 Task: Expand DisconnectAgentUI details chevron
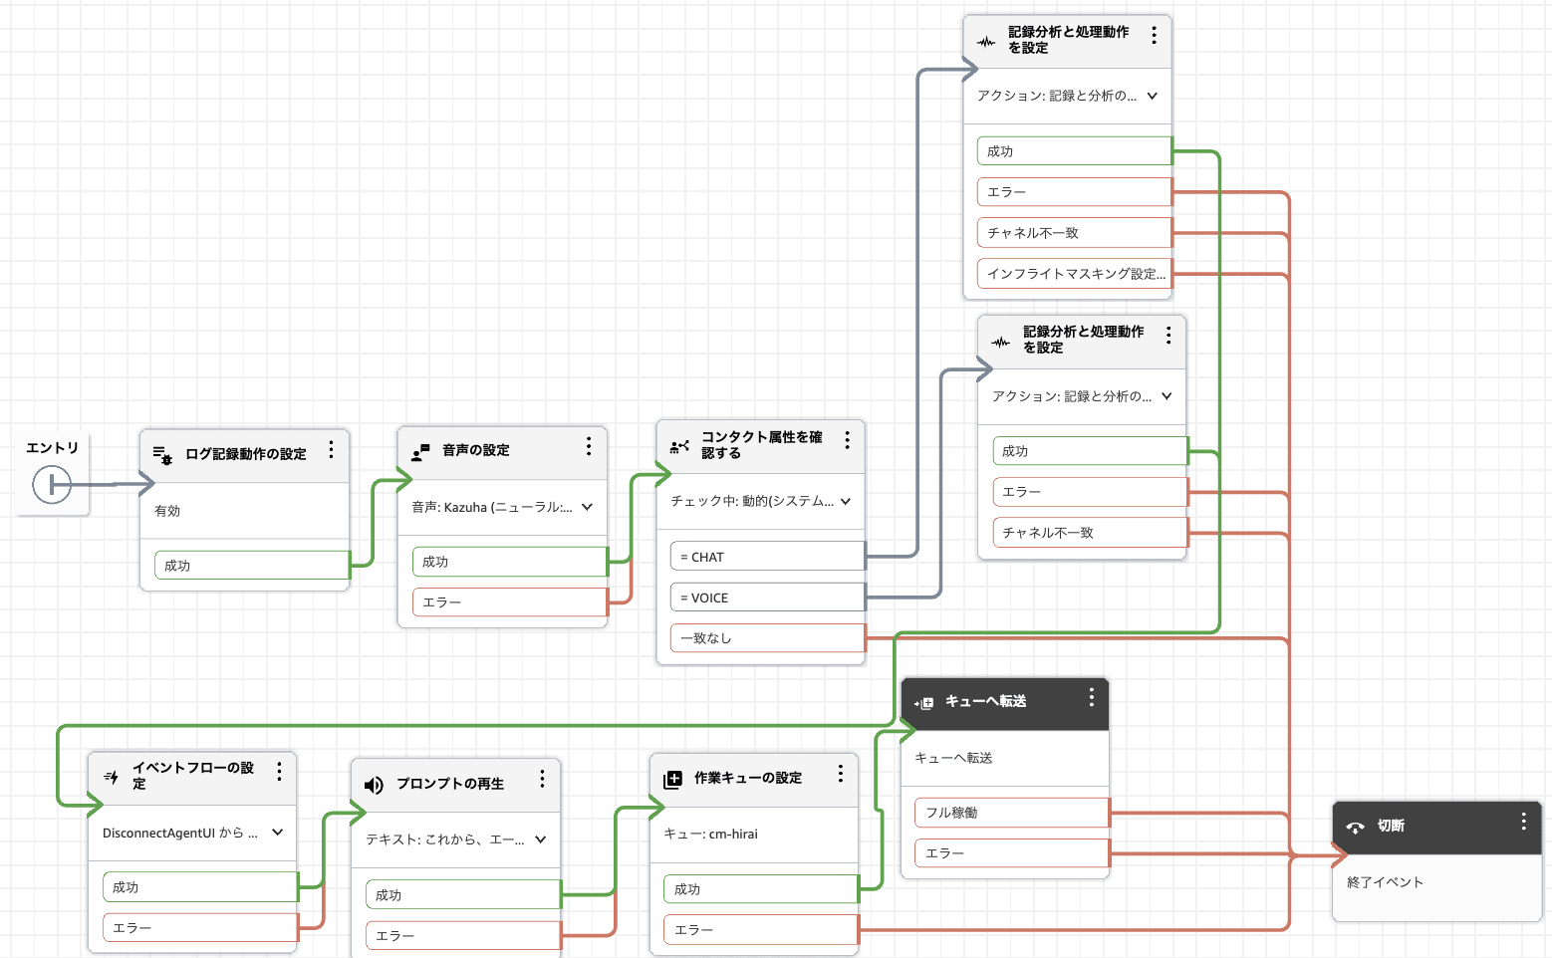click(x=278, y=833)
